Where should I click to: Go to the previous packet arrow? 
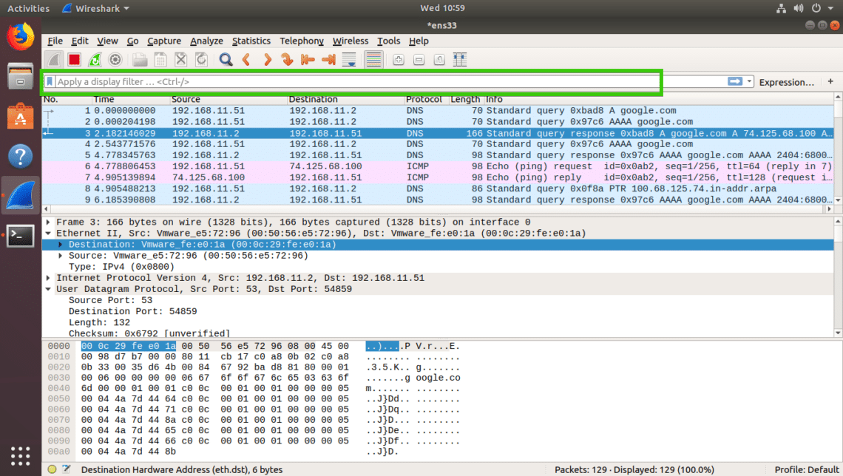point(246,60)
